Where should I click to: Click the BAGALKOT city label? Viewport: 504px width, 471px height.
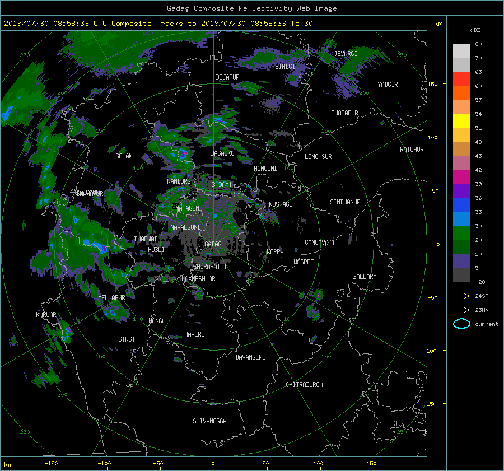pyautogui.click(x=224, y=153)
